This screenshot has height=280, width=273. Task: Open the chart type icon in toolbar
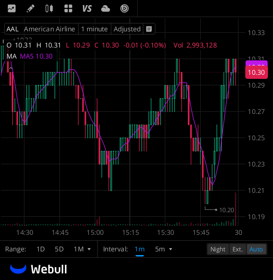(x=12, y=8)
